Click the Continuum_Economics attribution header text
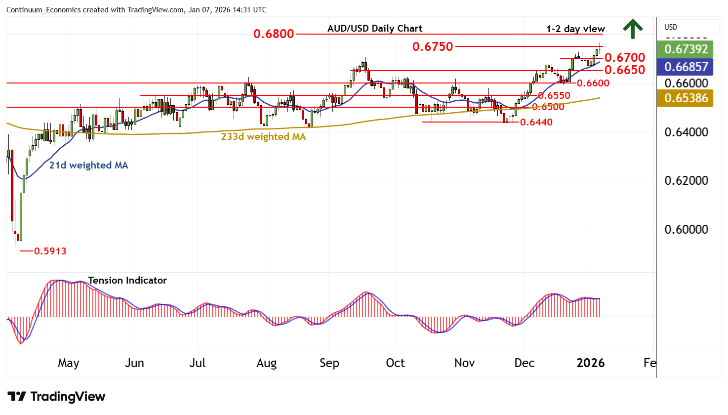Image resolution: width=728 pixels, height=415 pixels. point(136,10)
